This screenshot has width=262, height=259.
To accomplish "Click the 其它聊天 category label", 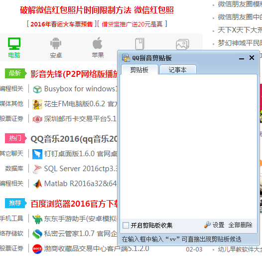I will click(x=11, y=154).
